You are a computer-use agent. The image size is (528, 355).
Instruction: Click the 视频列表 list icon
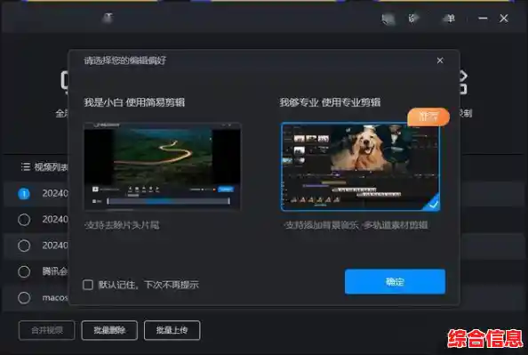click(26, 167)
